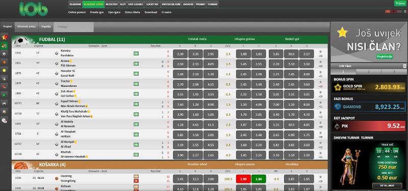The height and width of the screenshot is (191, 408).
Task: Expand additional bets for Tractor vs Mazandaran
Action: [x=320, y=86]
